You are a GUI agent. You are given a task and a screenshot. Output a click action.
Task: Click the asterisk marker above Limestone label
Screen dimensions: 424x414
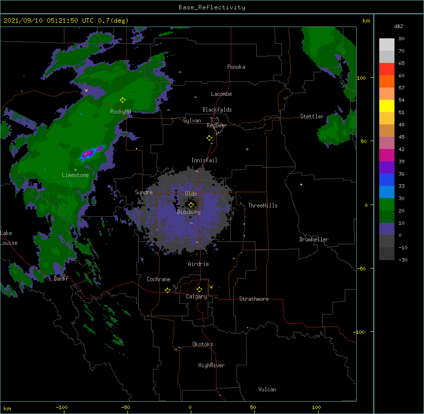point(75,170)
